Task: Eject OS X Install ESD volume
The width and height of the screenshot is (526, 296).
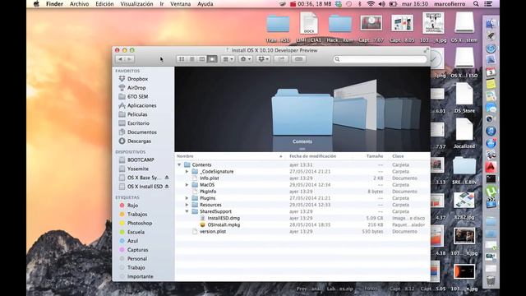Action: point(167,187)
